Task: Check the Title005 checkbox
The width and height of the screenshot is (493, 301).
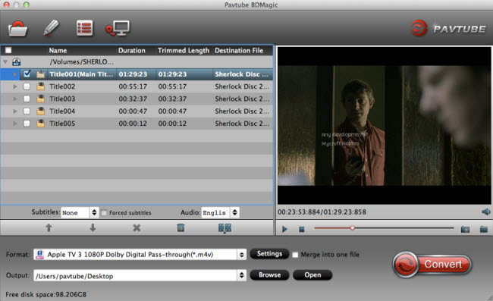Action: coord(27,124)
